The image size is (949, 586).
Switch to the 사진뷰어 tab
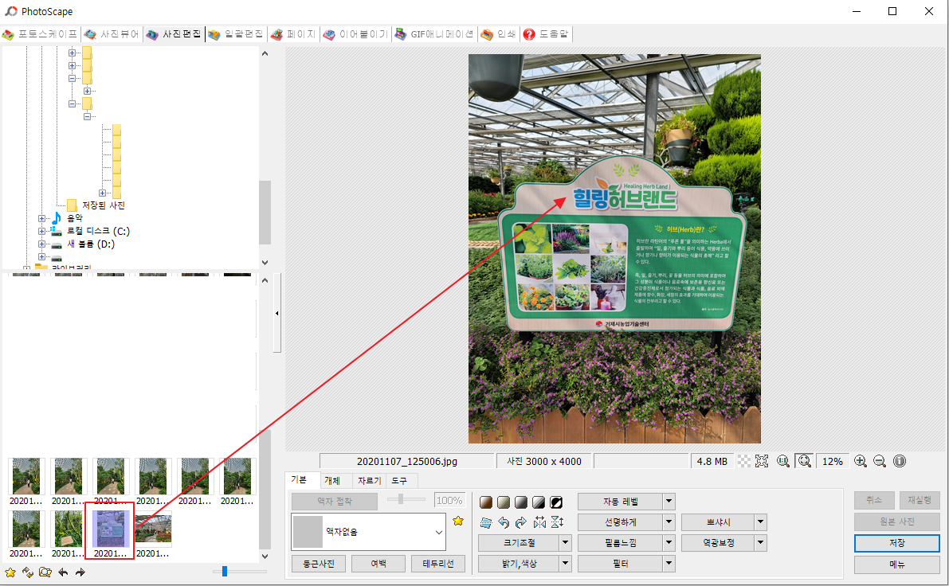[112, 34]
